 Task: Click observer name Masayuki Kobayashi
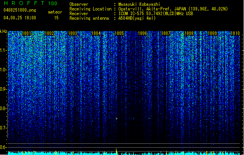click(139, 4)
